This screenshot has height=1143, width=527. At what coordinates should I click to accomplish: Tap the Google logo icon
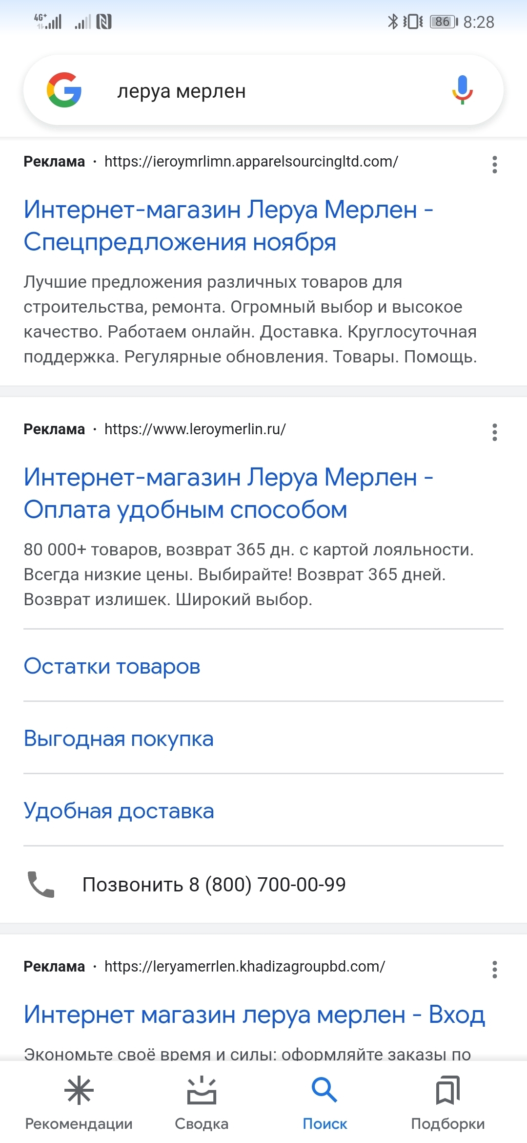64,90
